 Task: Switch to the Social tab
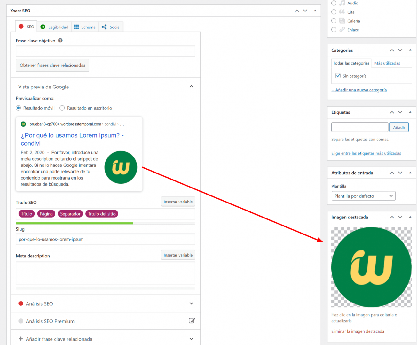coord(111,27)
